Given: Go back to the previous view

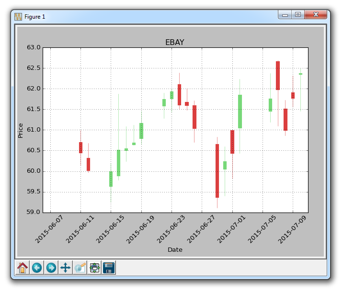Looking at the screenshot, I should click(x=37, y=268).
